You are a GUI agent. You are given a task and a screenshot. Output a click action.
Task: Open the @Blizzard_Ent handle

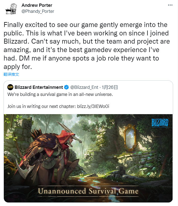[x=84, y=87]
